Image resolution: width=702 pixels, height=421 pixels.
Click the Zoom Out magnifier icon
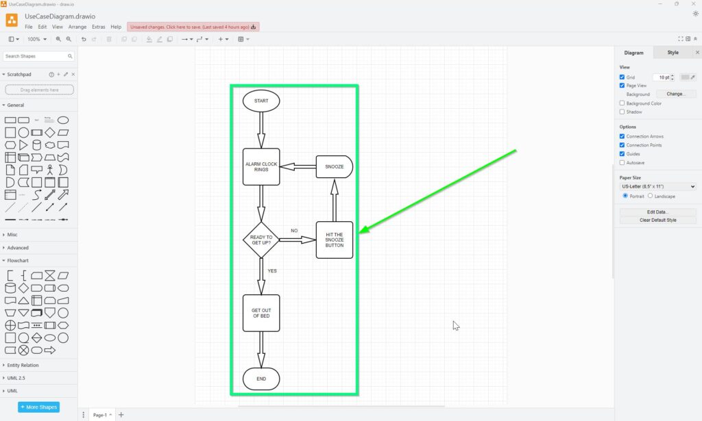pos(69,39)
